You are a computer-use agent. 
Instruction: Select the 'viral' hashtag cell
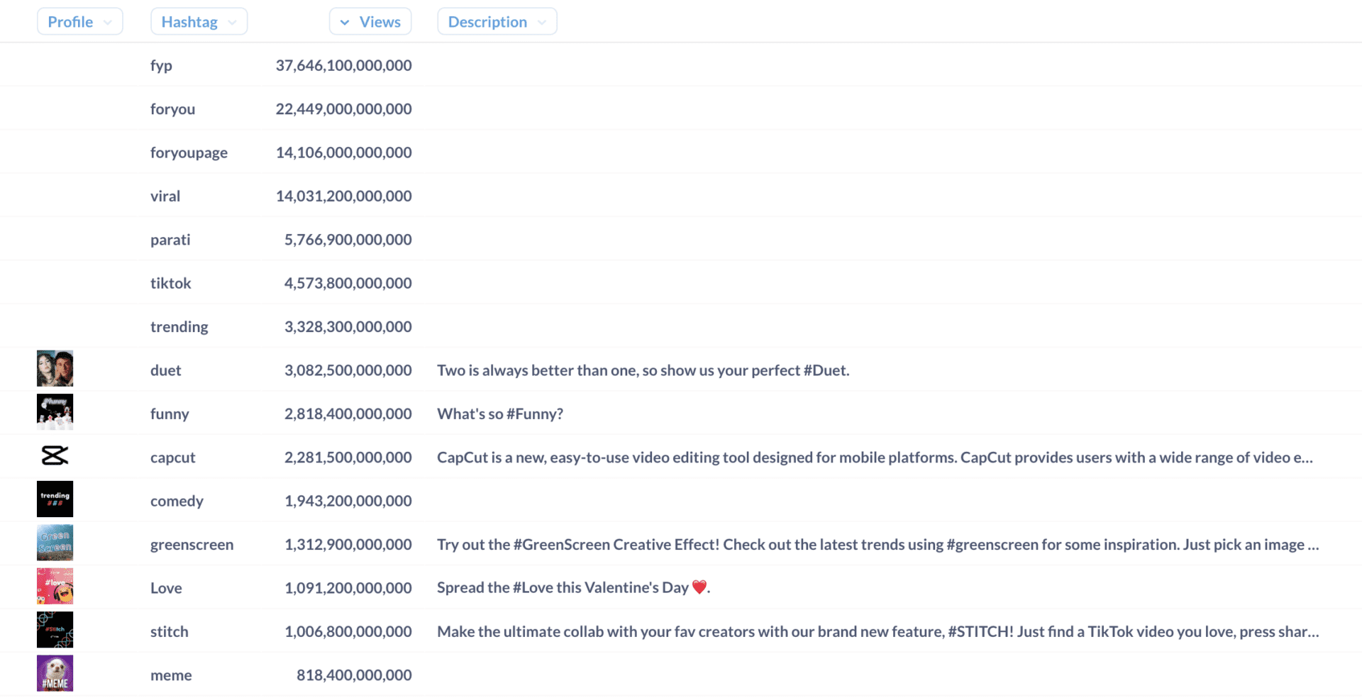click(165, 196)
